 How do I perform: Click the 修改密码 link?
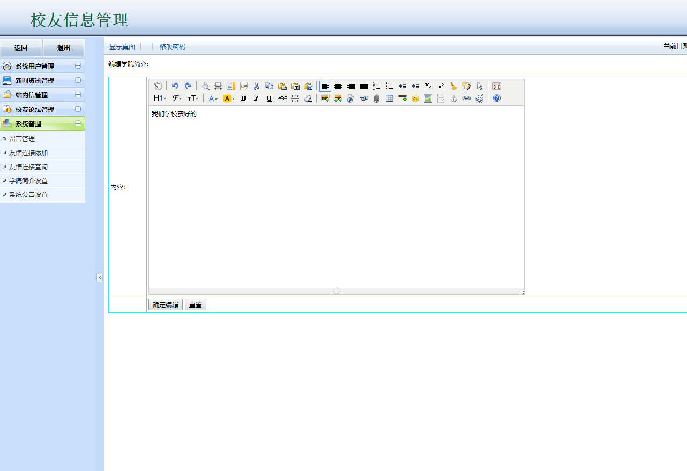173,47
